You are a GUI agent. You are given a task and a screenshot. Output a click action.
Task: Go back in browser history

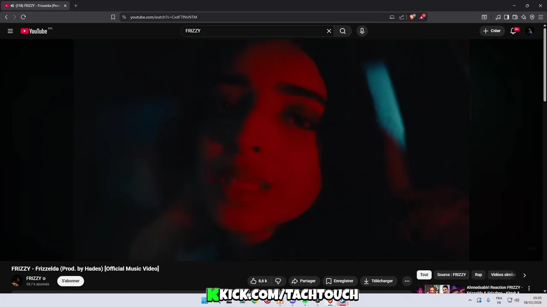pos(6,17)
